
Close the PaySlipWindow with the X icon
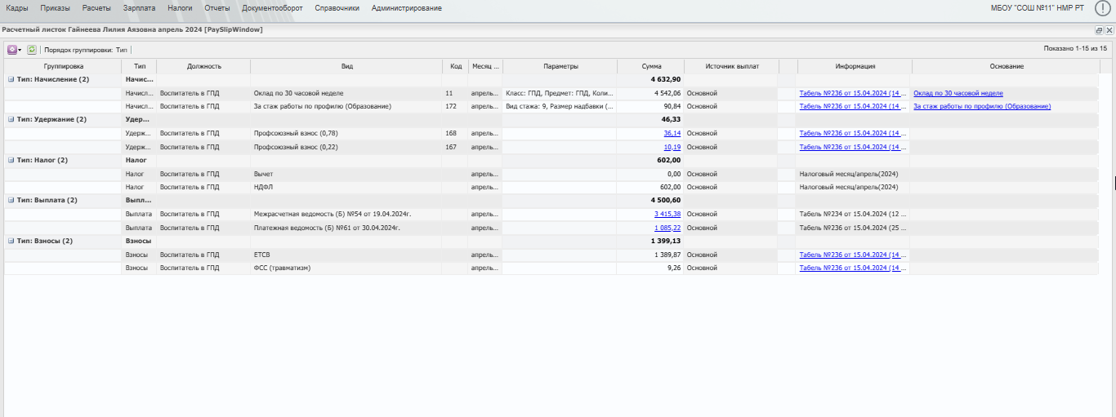1109,30
